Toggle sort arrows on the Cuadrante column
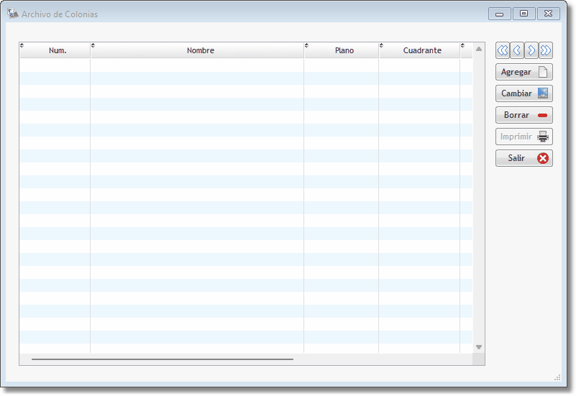The width and height of the screenshot is (576, 396). 382,46
